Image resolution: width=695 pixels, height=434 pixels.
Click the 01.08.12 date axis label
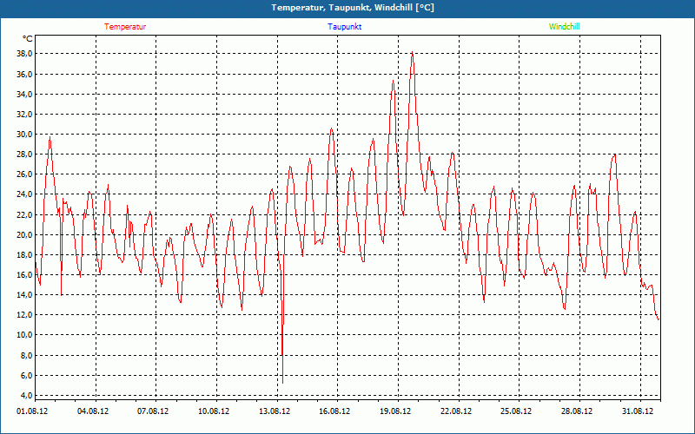click(32, 411)
